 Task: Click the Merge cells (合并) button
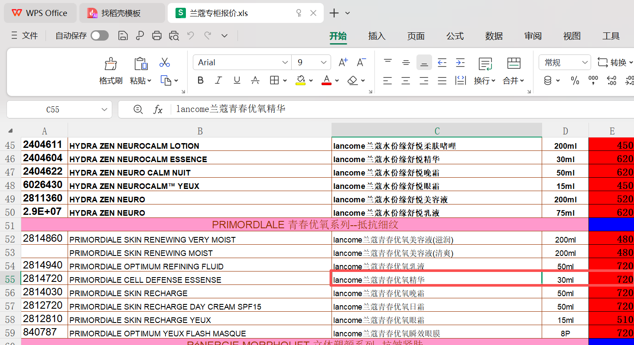[x=514, y=64]
